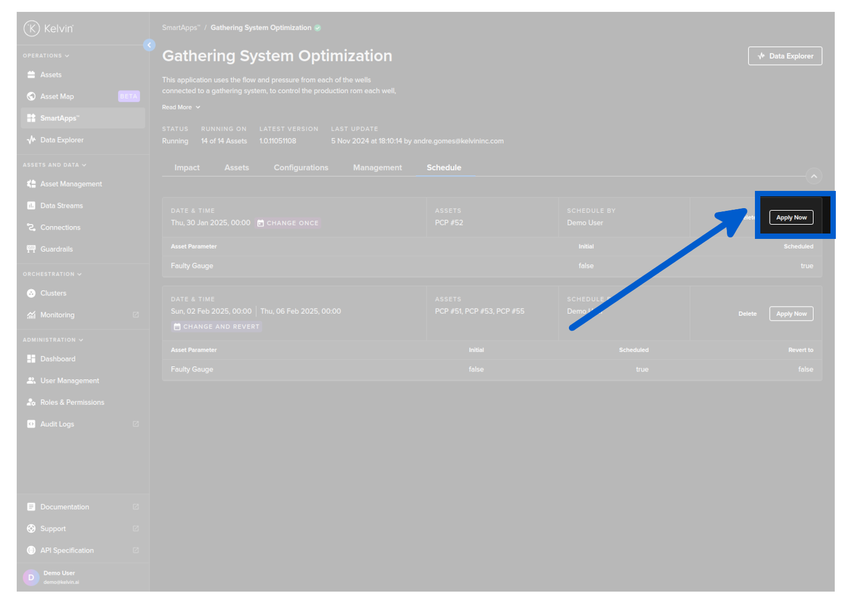The image size is (852, 604).
Task: Open Asset Map globe icon
Action: point(31,97)
